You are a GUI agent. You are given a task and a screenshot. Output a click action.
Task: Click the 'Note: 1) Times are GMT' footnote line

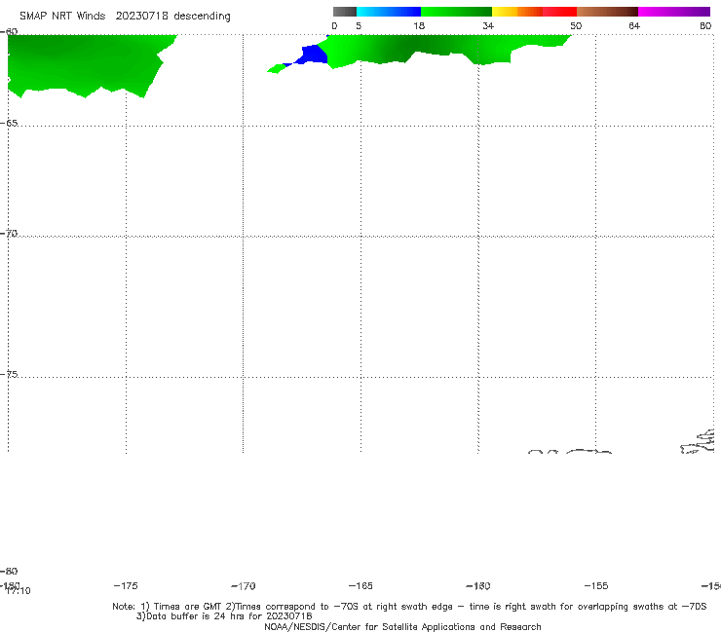(x=409, y=607)
